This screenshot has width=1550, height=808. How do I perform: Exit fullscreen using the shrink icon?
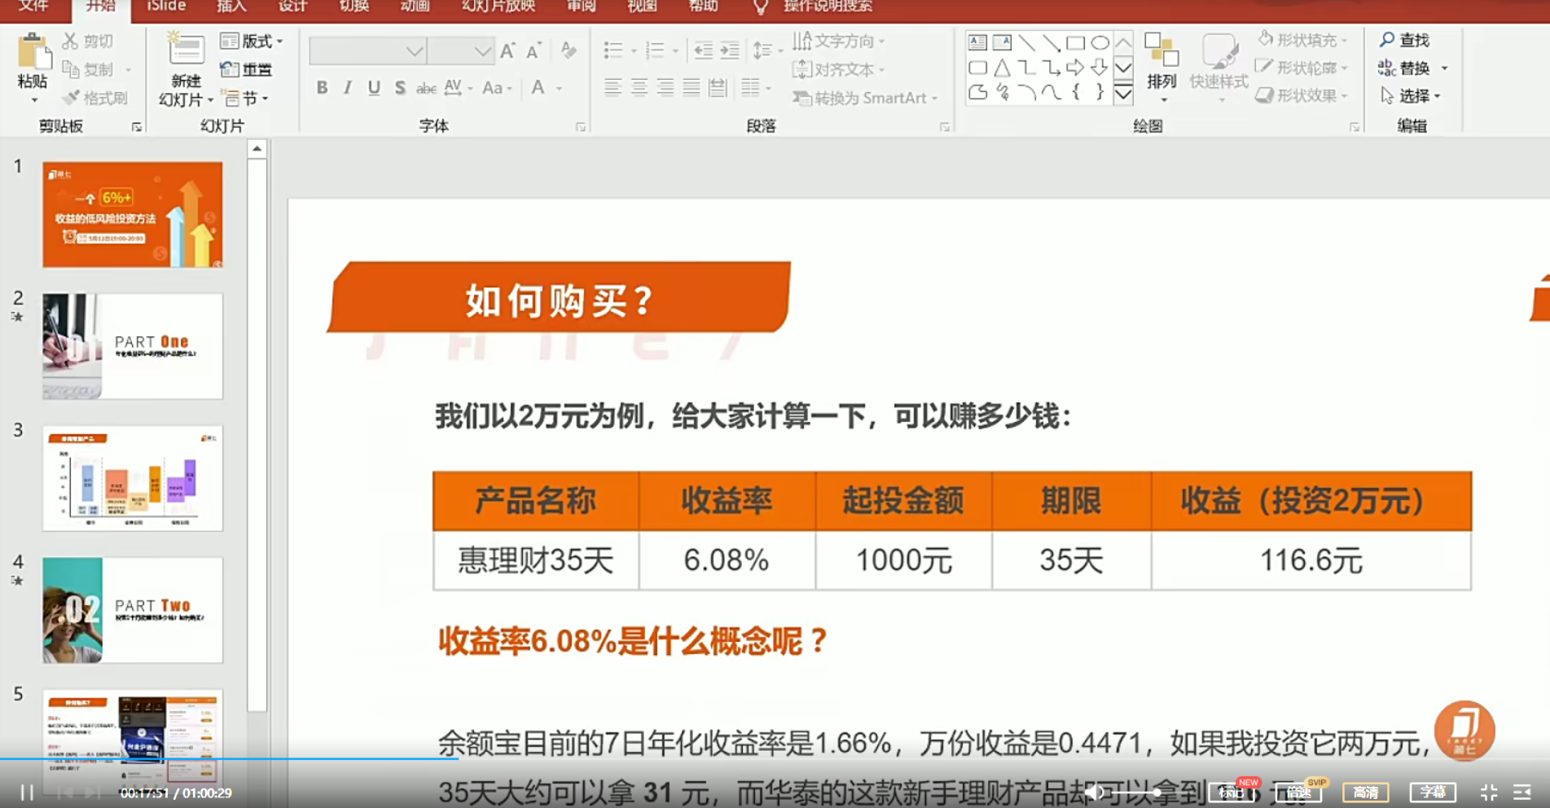(1489, 793)
